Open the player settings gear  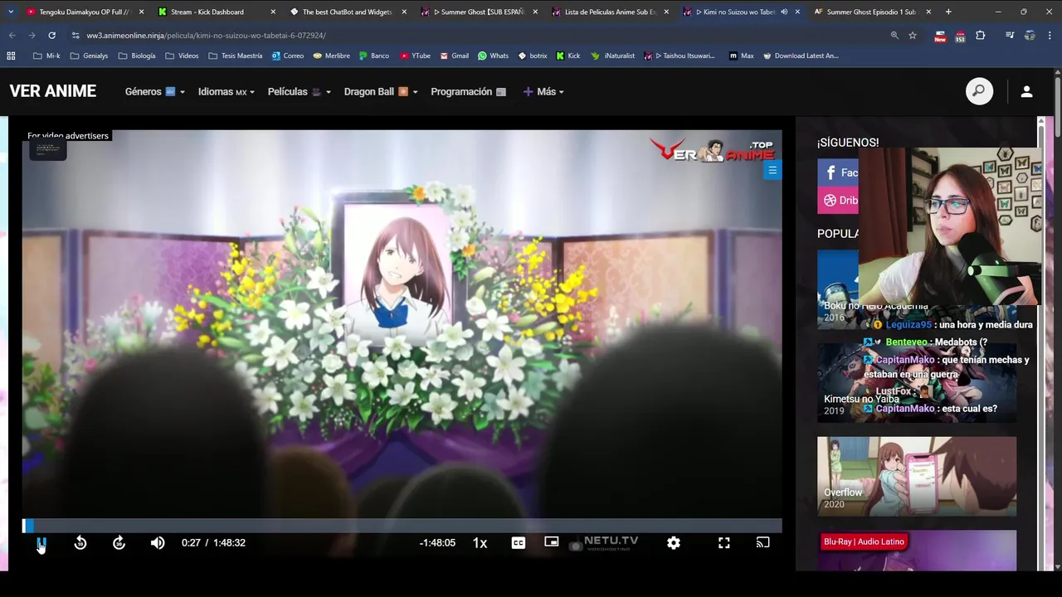click(674, 543)
